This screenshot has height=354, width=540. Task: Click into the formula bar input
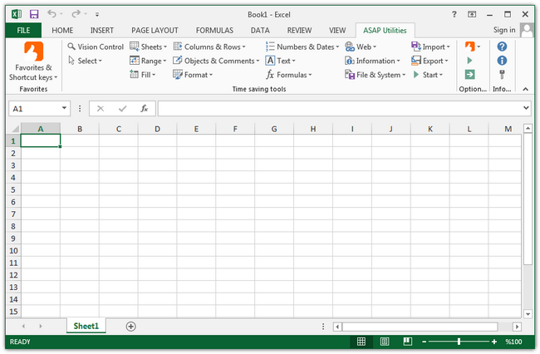(339, 108)
